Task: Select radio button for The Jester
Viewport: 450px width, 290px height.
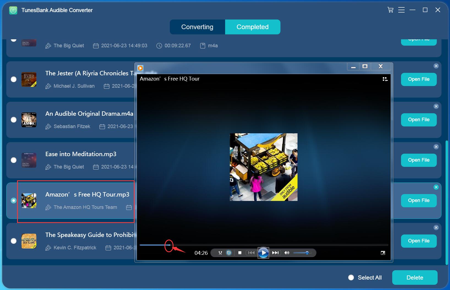Action: 13,79
